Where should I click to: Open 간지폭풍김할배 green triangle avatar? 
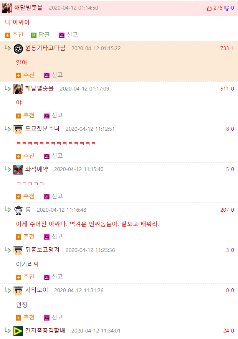coord(18,331)
